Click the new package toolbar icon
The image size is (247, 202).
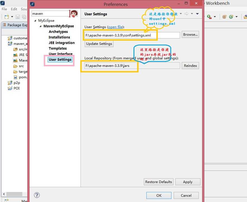tap(224, 17)
